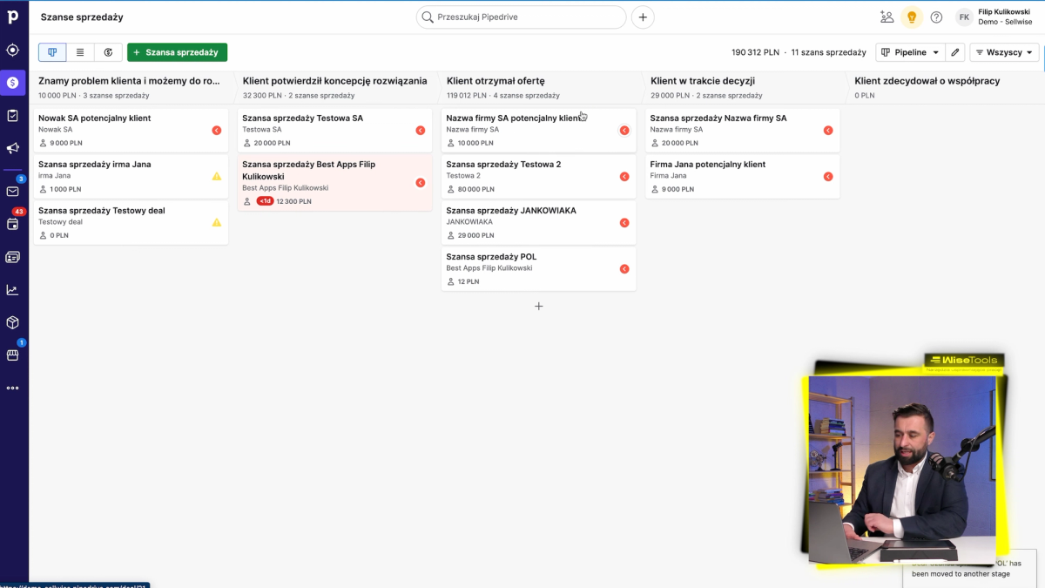
Task: Open deal Nowak SA potencjalny klient
Action: [x=131, y=130]
